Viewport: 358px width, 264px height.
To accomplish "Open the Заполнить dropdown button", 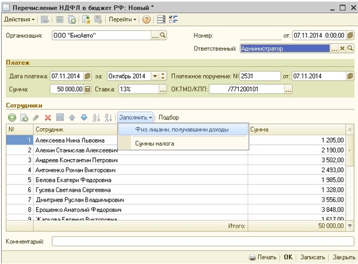I will [x=135, y=118].
